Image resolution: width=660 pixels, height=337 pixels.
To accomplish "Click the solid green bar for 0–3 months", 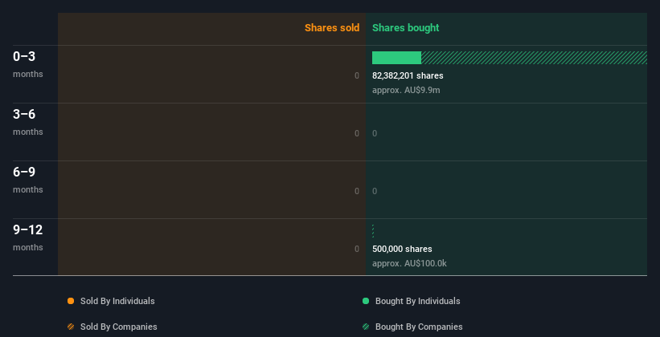I will pyautogui.click(x=396, y=58).
